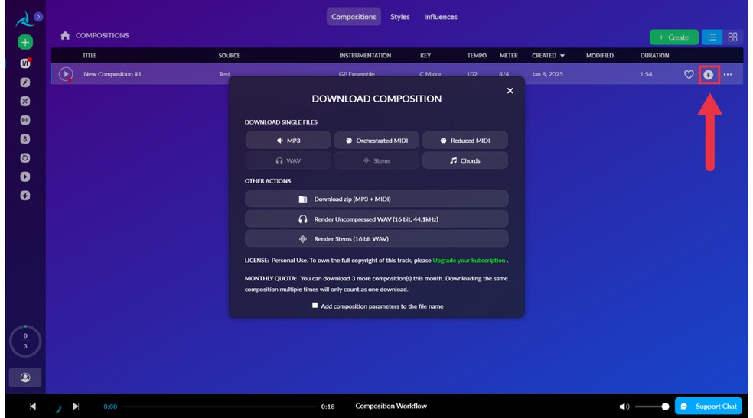Download the Orchestrated MIDI file
Viewport: 753px width, 418px height.
[x=376, y=141]
